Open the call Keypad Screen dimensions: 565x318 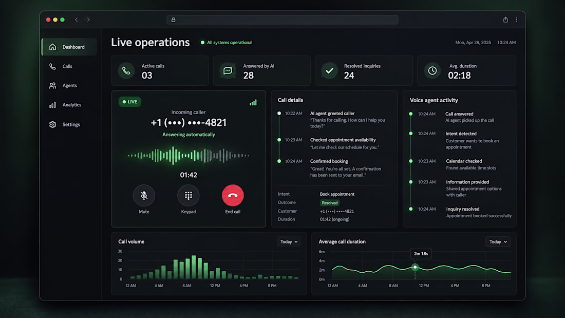(x=188, y=195)
